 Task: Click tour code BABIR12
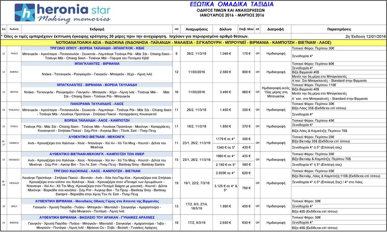14,72
